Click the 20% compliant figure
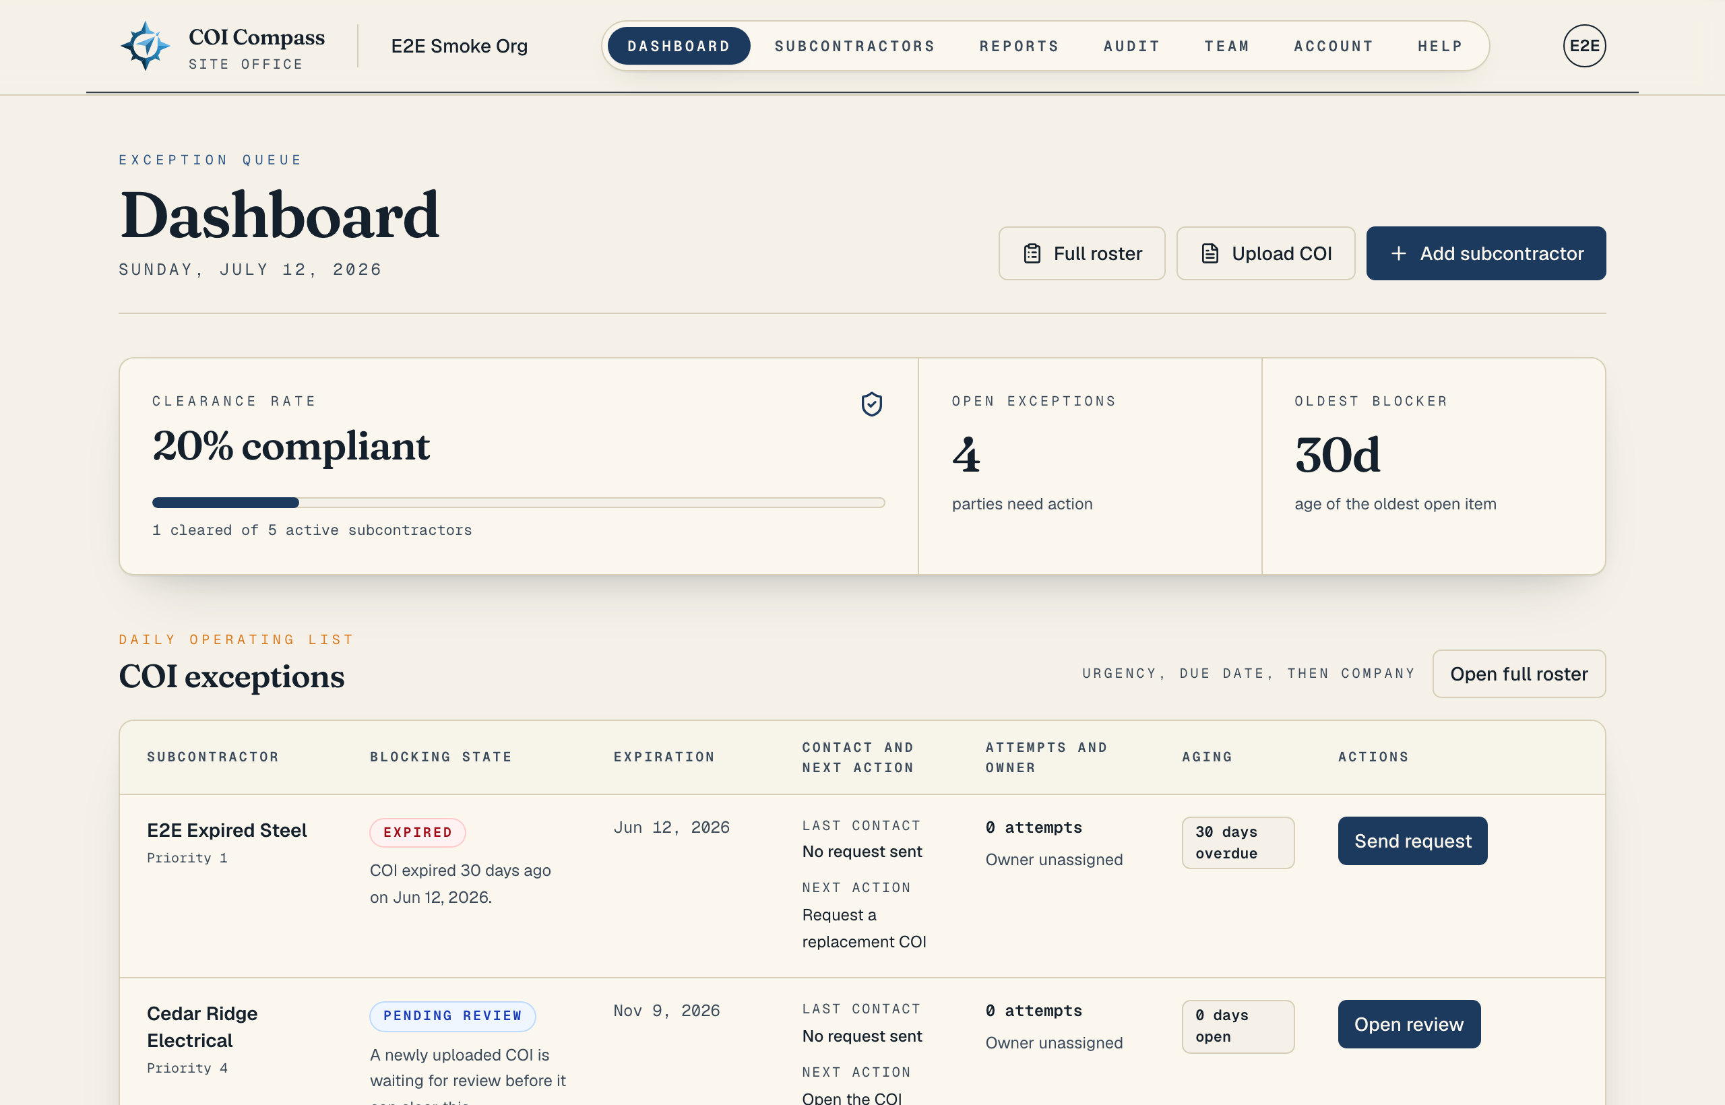The height and width of the screenshot is (1105, 1725). (290, 446)
